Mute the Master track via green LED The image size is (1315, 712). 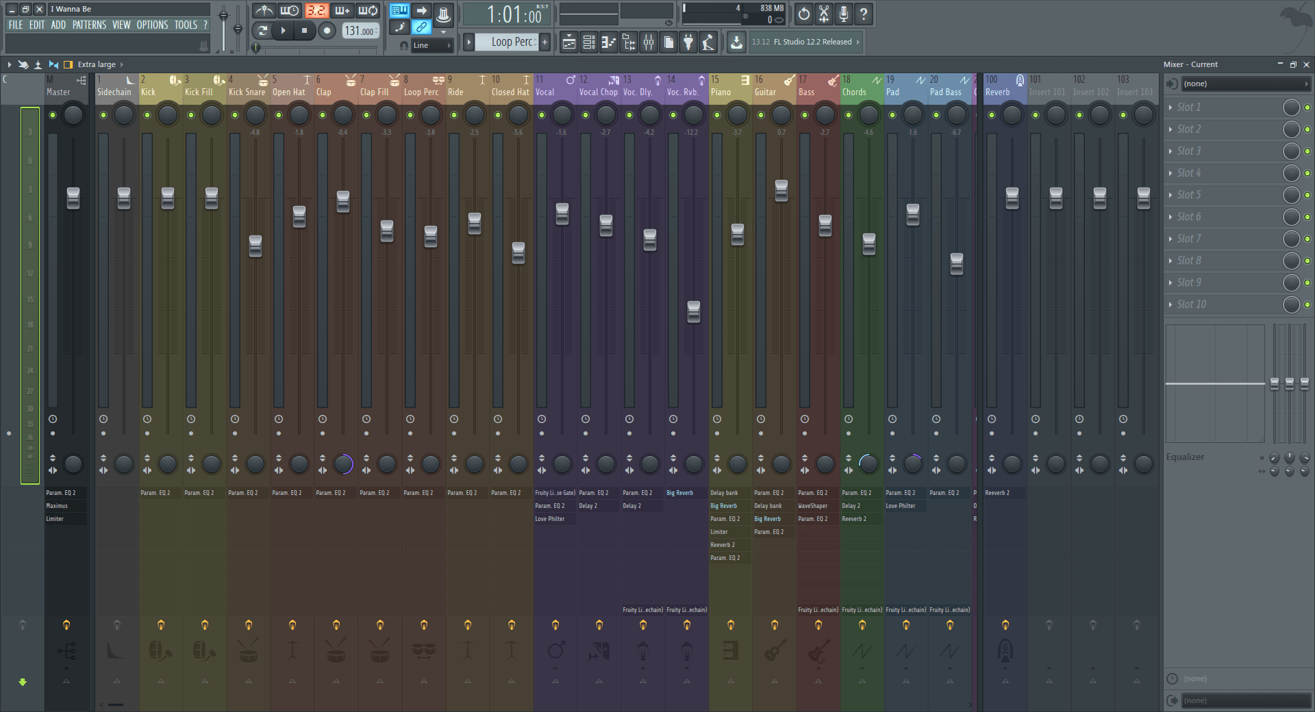[x=53, y=115]
